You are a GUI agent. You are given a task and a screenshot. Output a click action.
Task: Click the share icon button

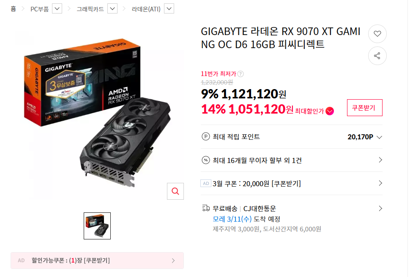(x=377, y=56)
